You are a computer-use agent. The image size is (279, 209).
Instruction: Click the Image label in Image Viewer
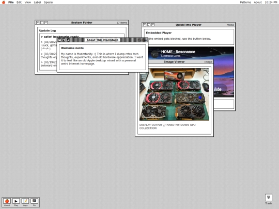[x=208, y=62]
